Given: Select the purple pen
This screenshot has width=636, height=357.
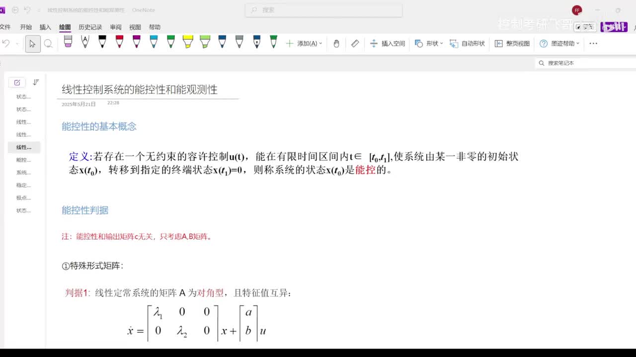Looking at the screenshot, I should tap(137, 42).
